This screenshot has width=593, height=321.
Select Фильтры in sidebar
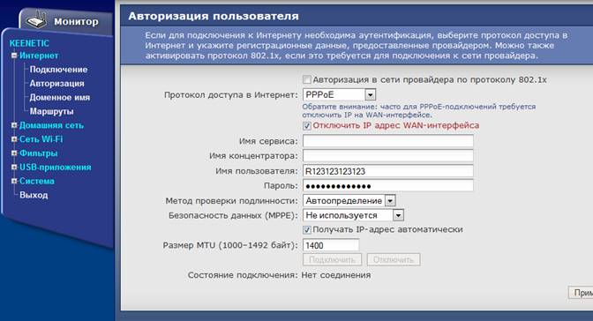tap(39, 153)
